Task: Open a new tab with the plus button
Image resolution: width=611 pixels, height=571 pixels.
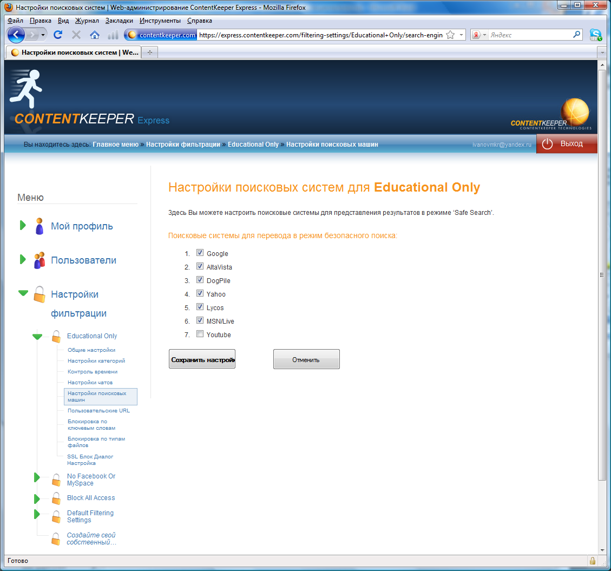Action: (149, 52)
